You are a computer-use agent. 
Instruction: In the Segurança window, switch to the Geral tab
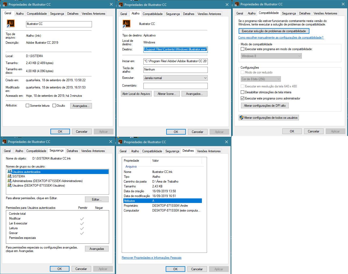tap(7, 151)
